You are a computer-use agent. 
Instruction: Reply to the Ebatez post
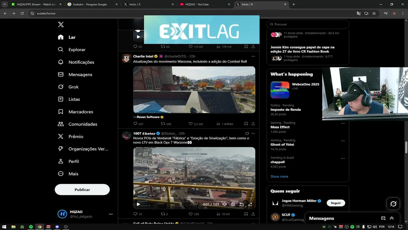(x=138, y=214)
